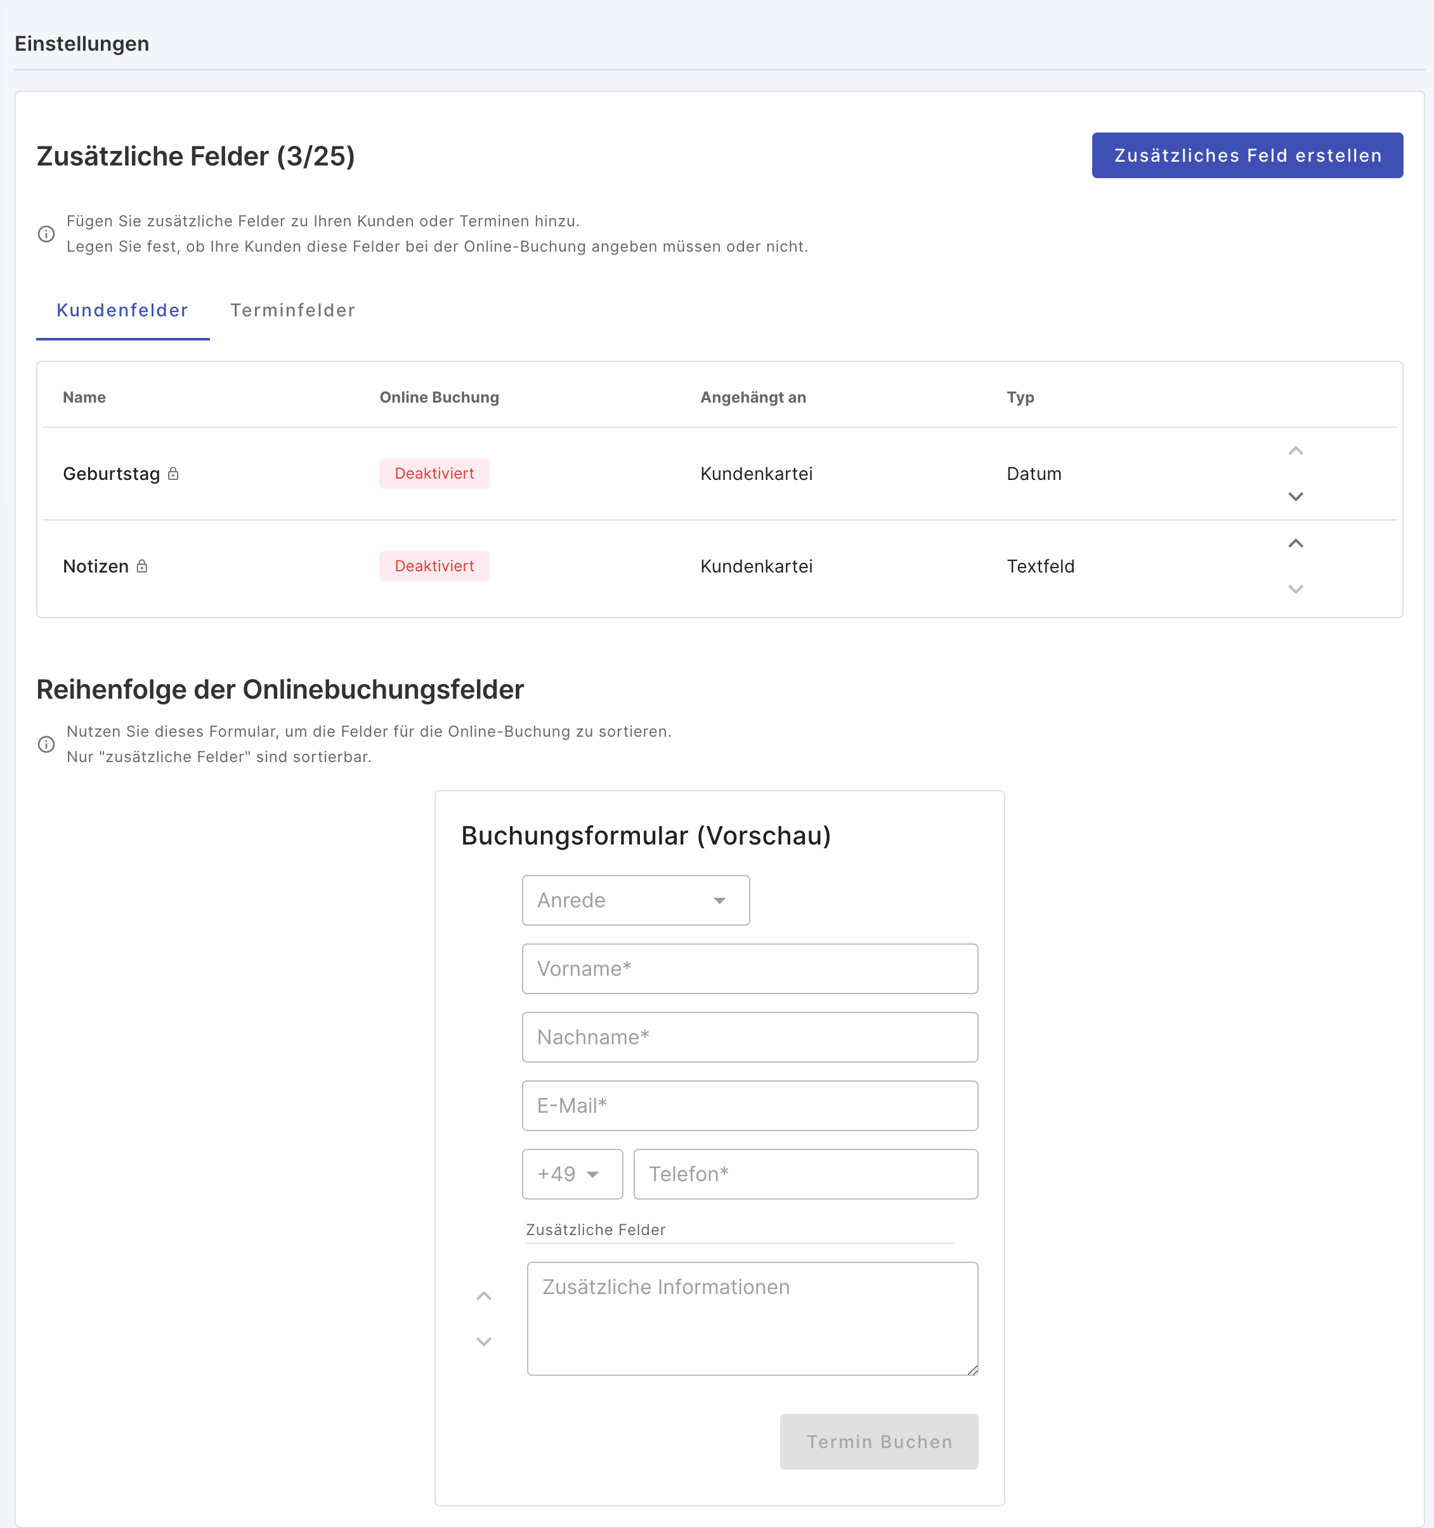Move Notizen row up arrow
The height and width of the screenshot is (1528, 1434).
[x=1296, y=543]
